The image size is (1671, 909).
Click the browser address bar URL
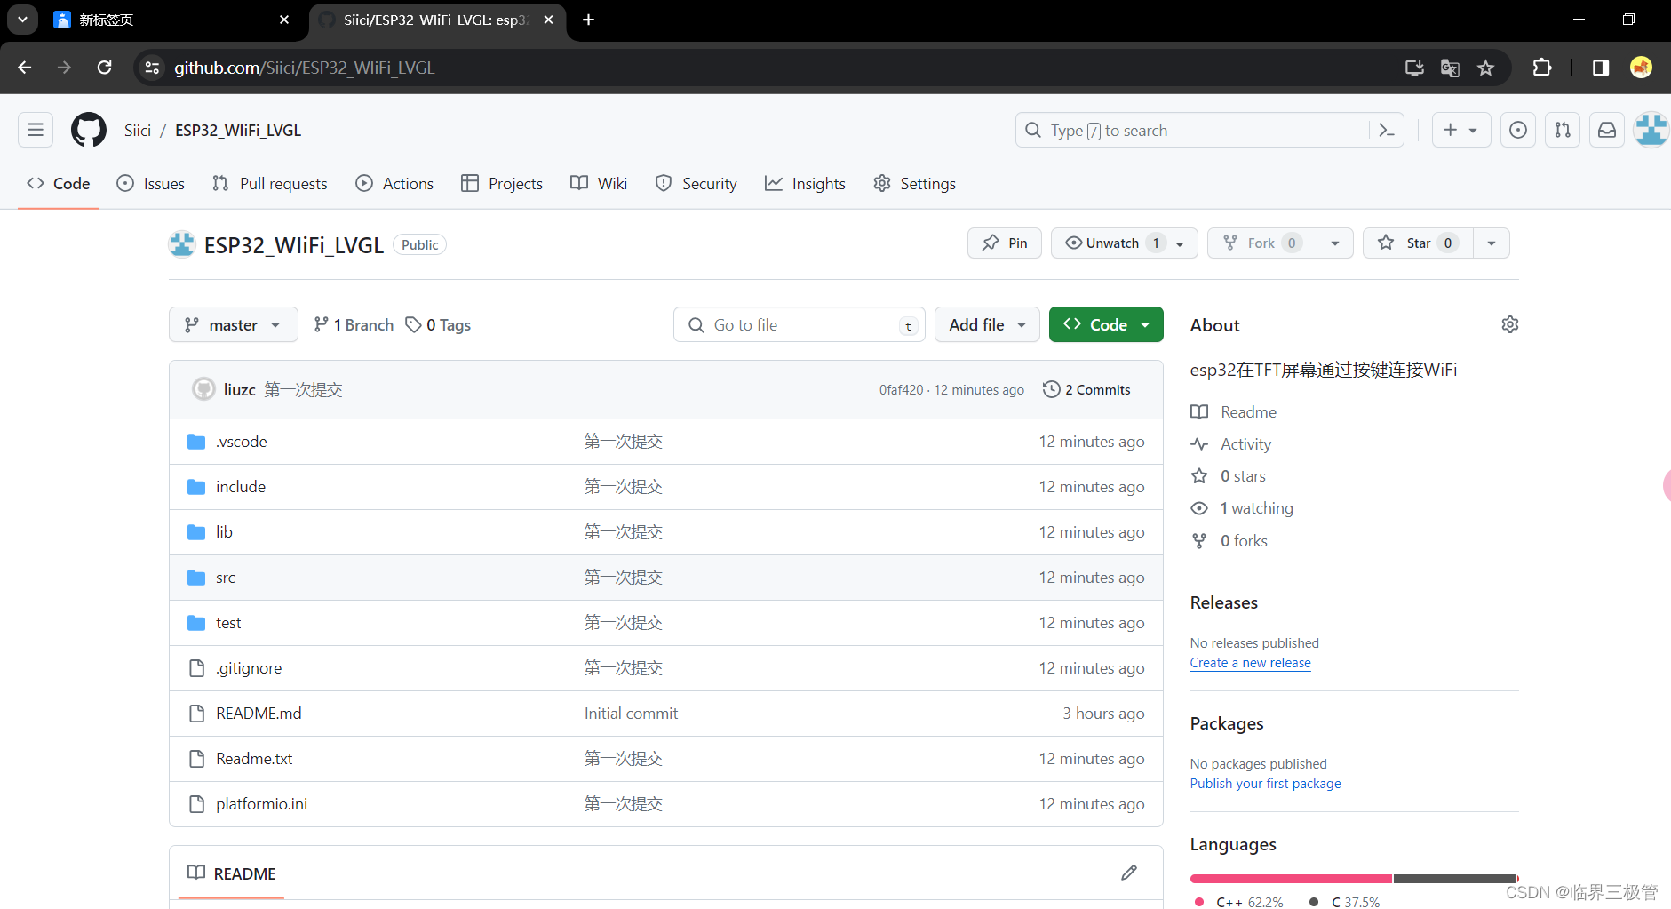click(304, 68)
